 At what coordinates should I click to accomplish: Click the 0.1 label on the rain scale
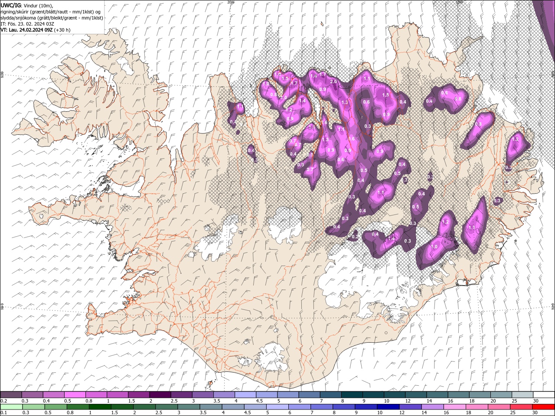pyautogui.click(x=3, y=413)
